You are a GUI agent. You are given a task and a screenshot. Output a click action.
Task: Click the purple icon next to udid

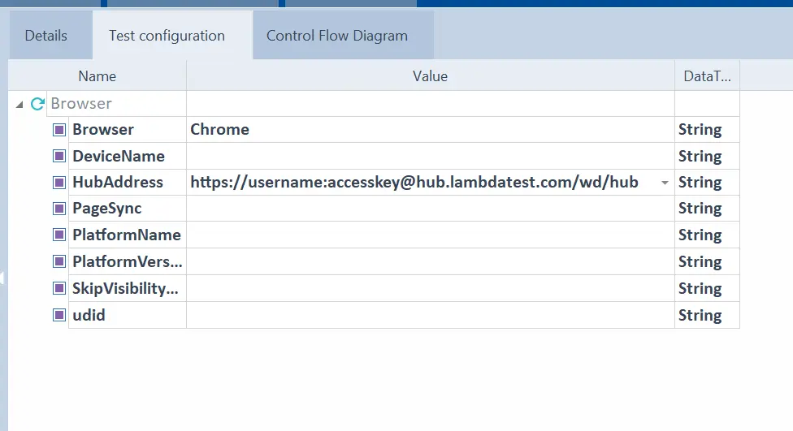coord(59,315)
